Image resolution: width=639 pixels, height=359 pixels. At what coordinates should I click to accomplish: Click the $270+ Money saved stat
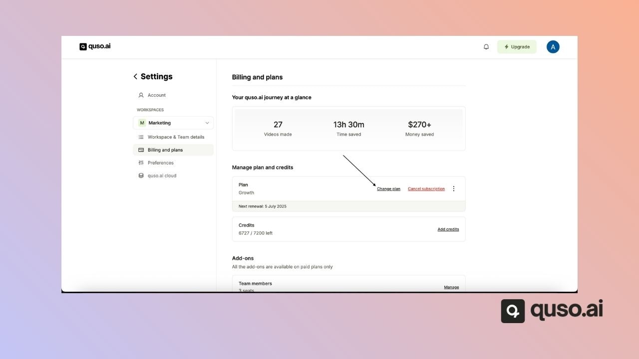click(419, 128)
